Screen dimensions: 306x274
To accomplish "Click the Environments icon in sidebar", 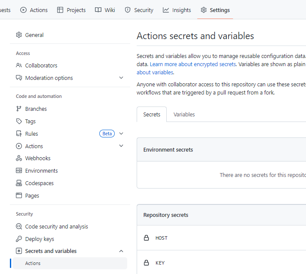I will click(x=19, y=171).
